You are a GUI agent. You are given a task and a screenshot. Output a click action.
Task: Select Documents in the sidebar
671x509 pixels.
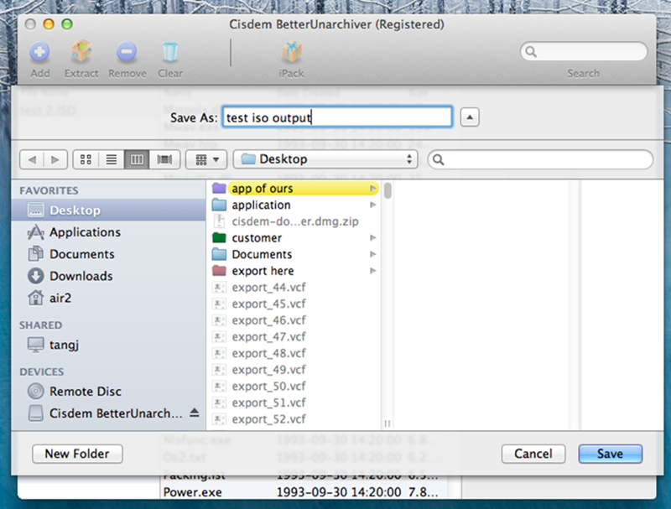coord(108,254)
